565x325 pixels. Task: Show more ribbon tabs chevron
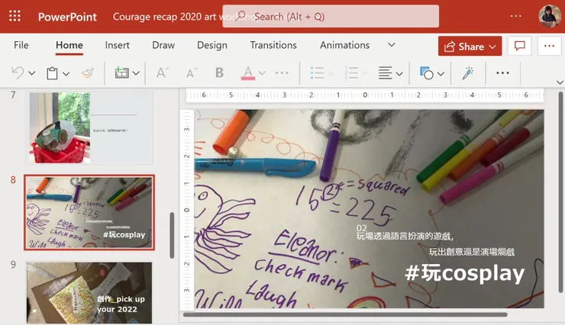(x=392, y=45)
